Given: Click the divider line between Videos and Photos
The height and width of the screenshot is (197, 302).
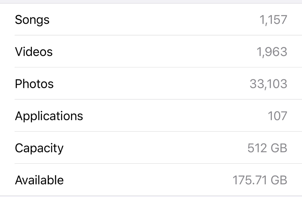Looking at the screenshot, I should pos(158,67).
